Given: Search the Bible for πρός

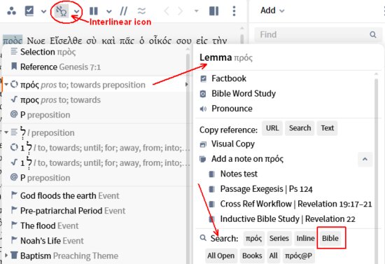Looking at the screenshot, I should click(330, 239).
